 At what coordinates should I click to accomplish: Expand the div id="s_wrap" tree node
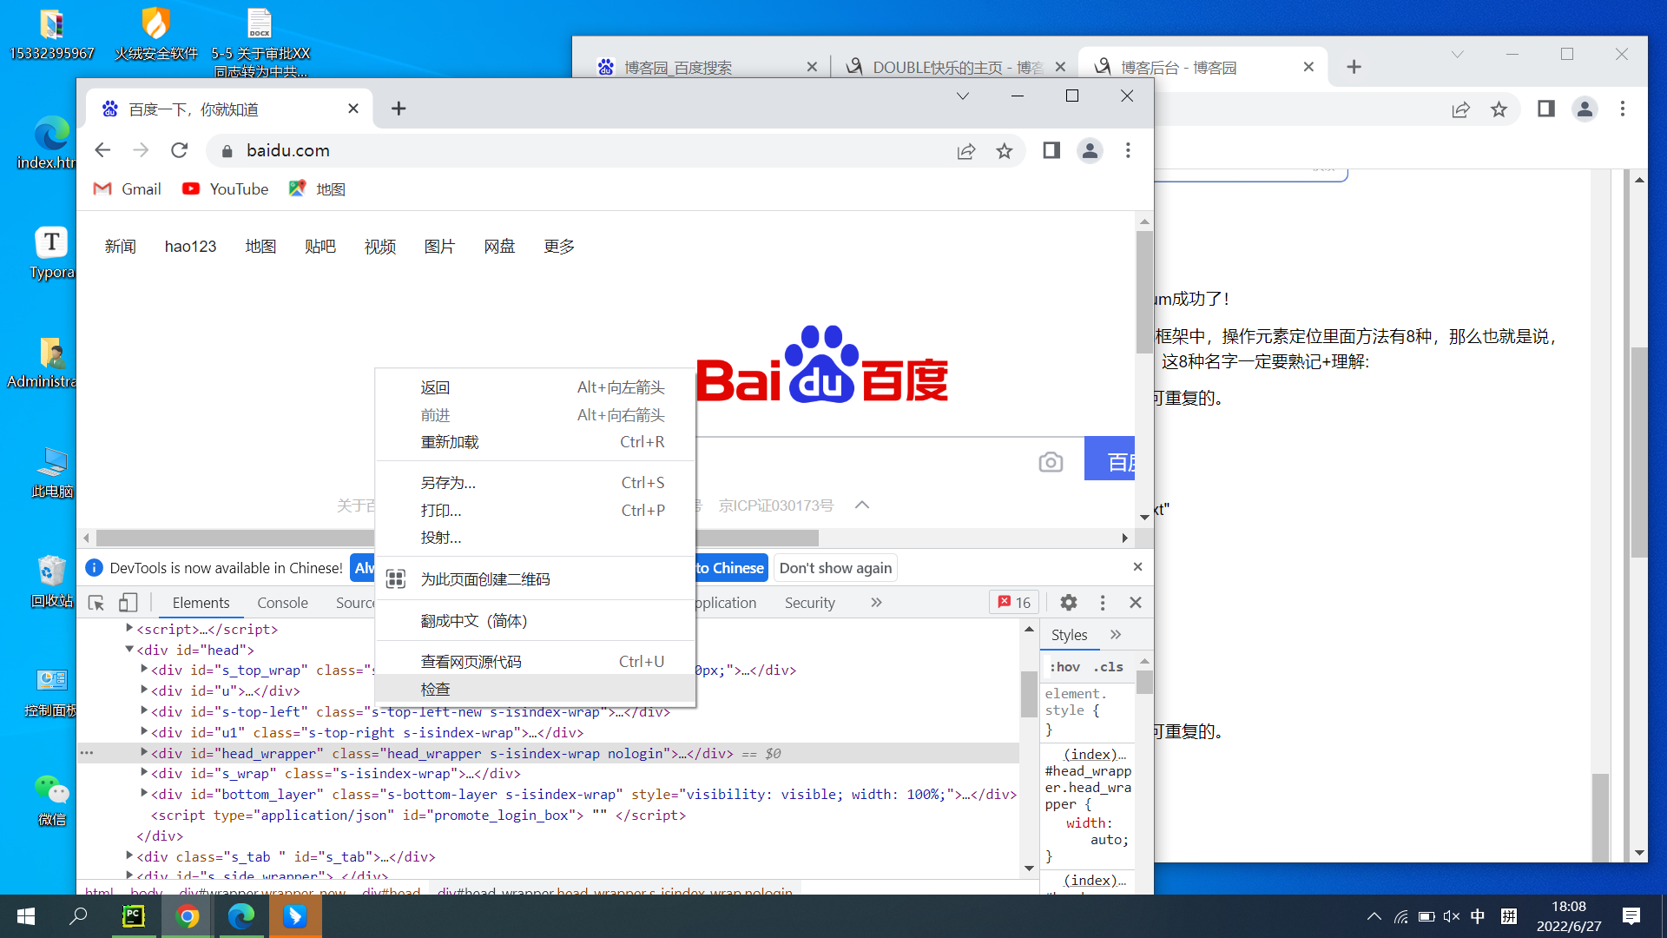[144, 773]
